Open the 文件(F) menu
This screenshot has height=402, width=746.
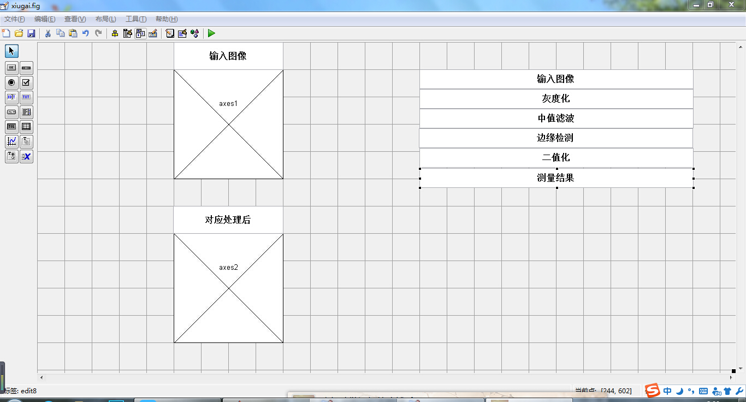coord(15,19)
